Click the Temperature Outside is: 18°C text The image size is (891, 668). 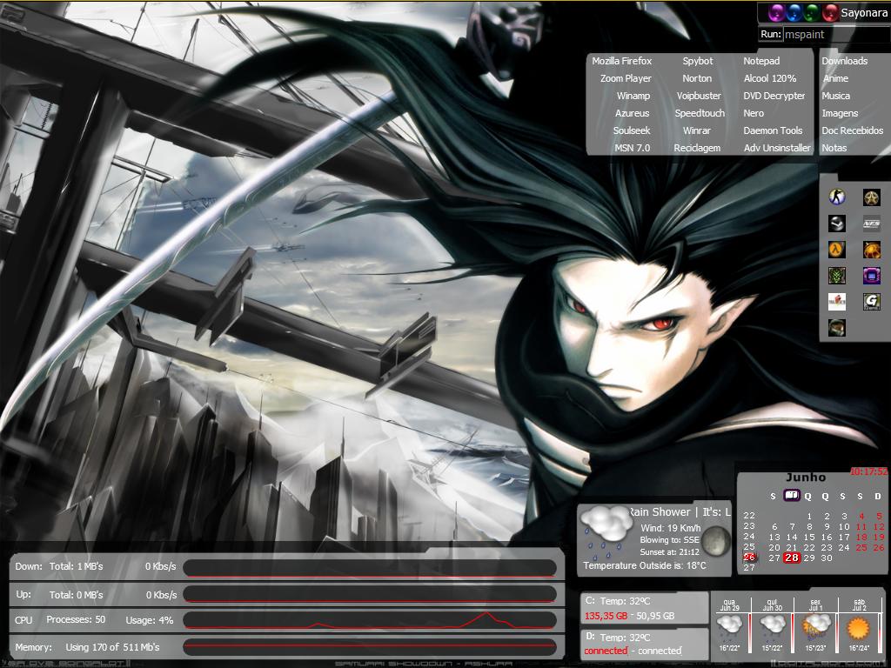[645, 565]
